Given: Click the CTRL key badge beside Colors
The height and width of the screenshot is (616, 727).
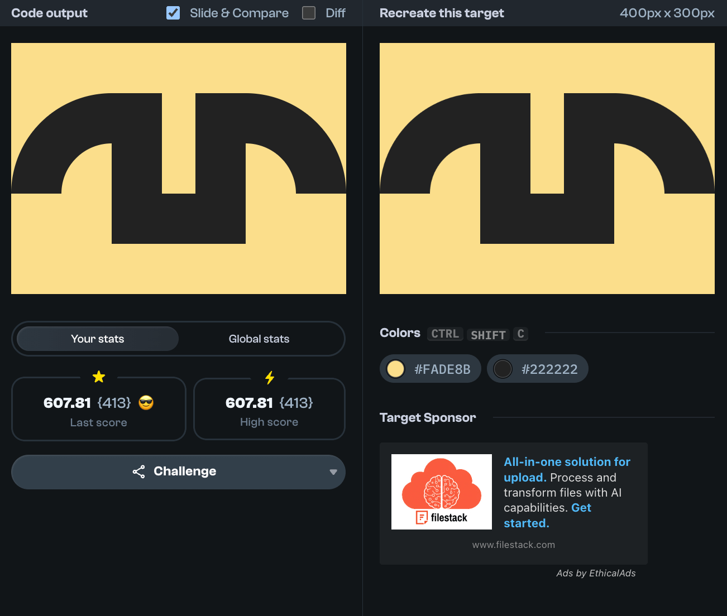Looking at the screenshot, I should pyautogui.click(x=444, y=334).
